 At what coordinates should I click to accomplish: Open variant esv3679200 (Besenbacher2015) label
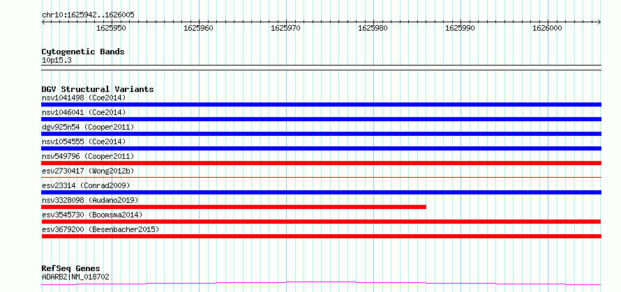[x=100, y=229]
